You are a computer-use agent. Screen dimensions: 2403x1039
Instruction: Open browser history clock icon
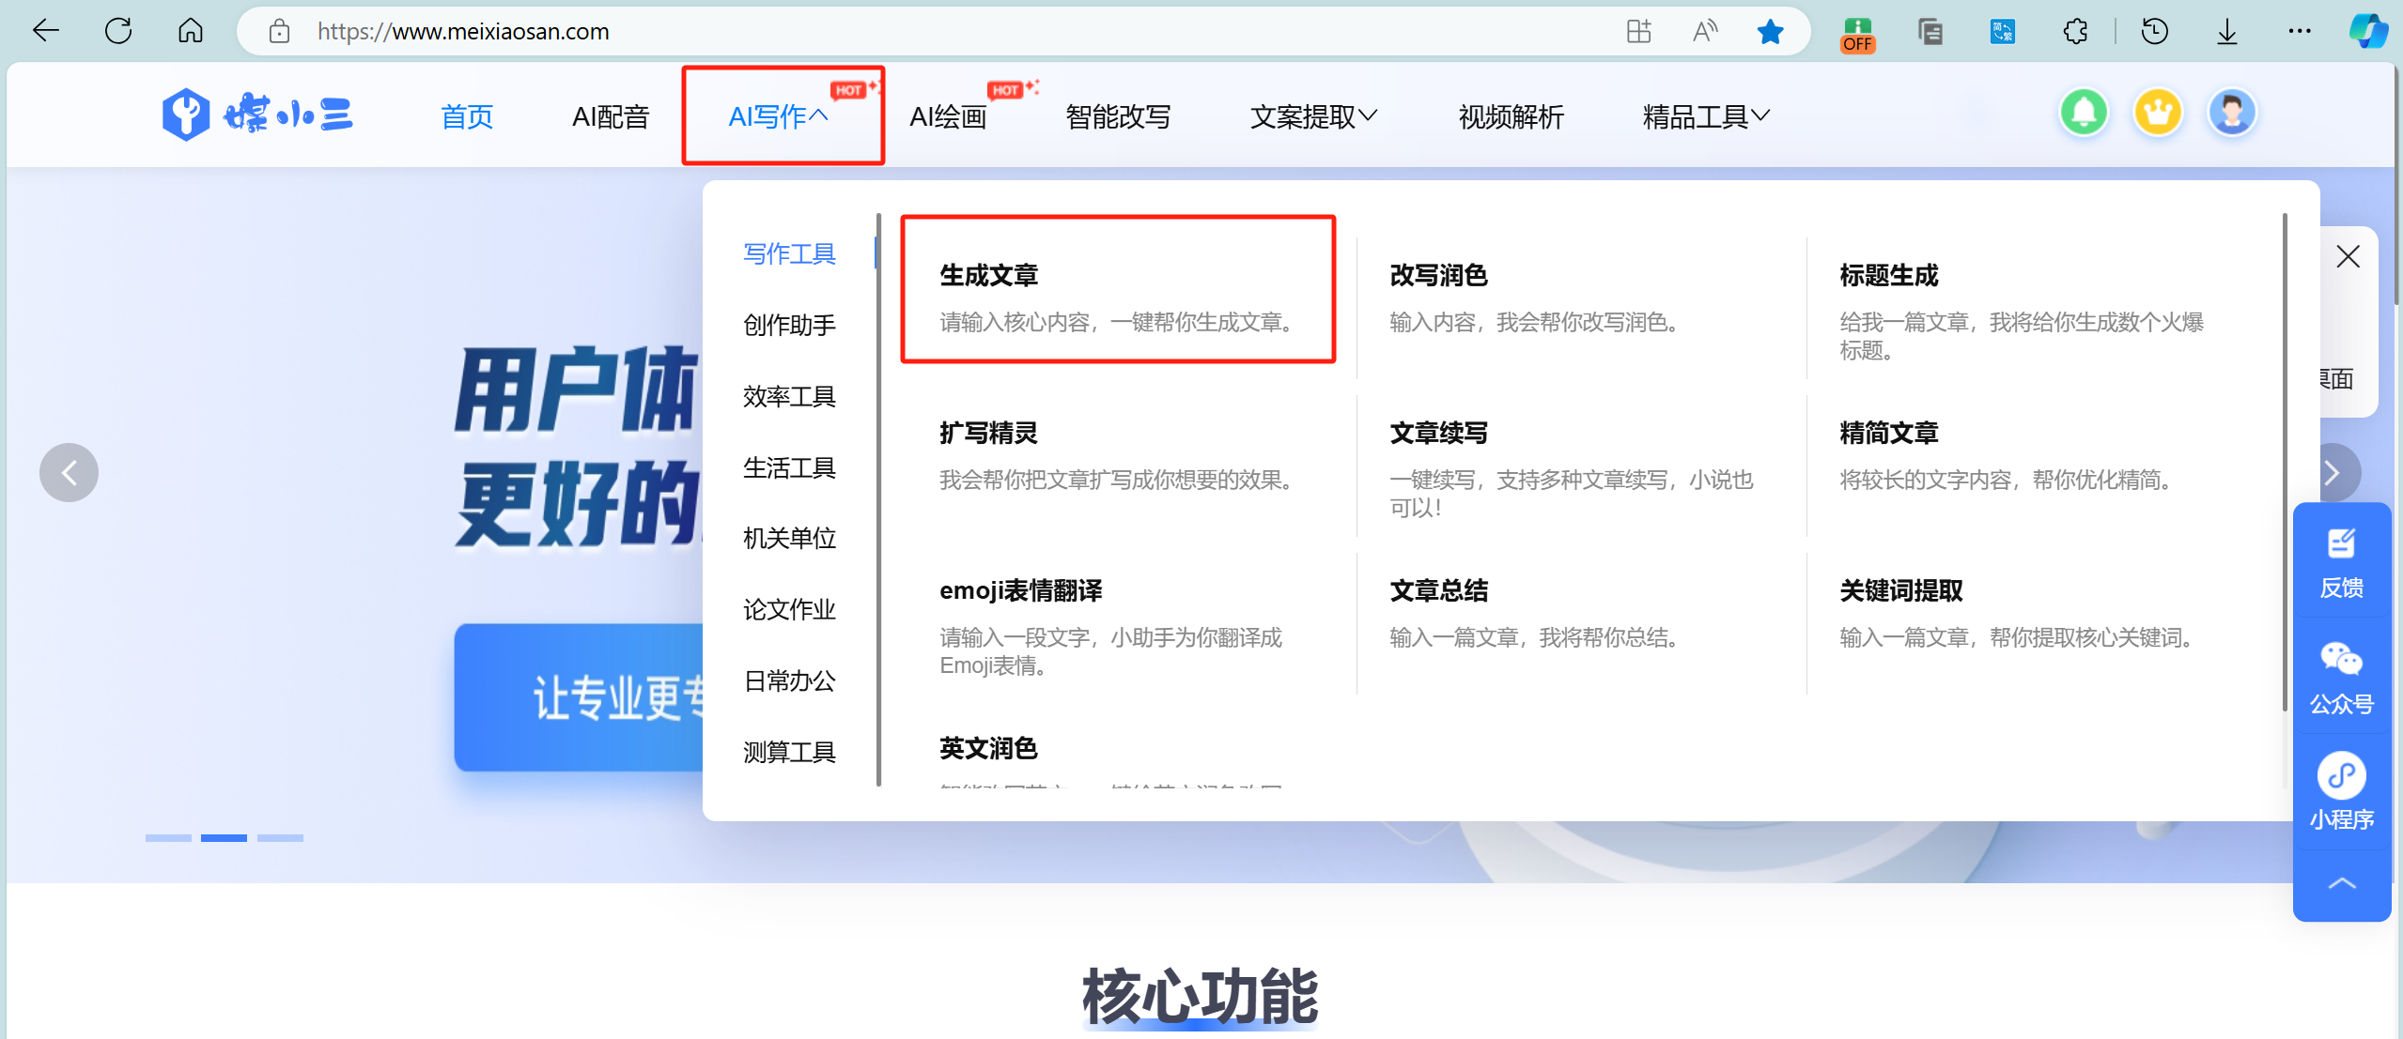2155,32
